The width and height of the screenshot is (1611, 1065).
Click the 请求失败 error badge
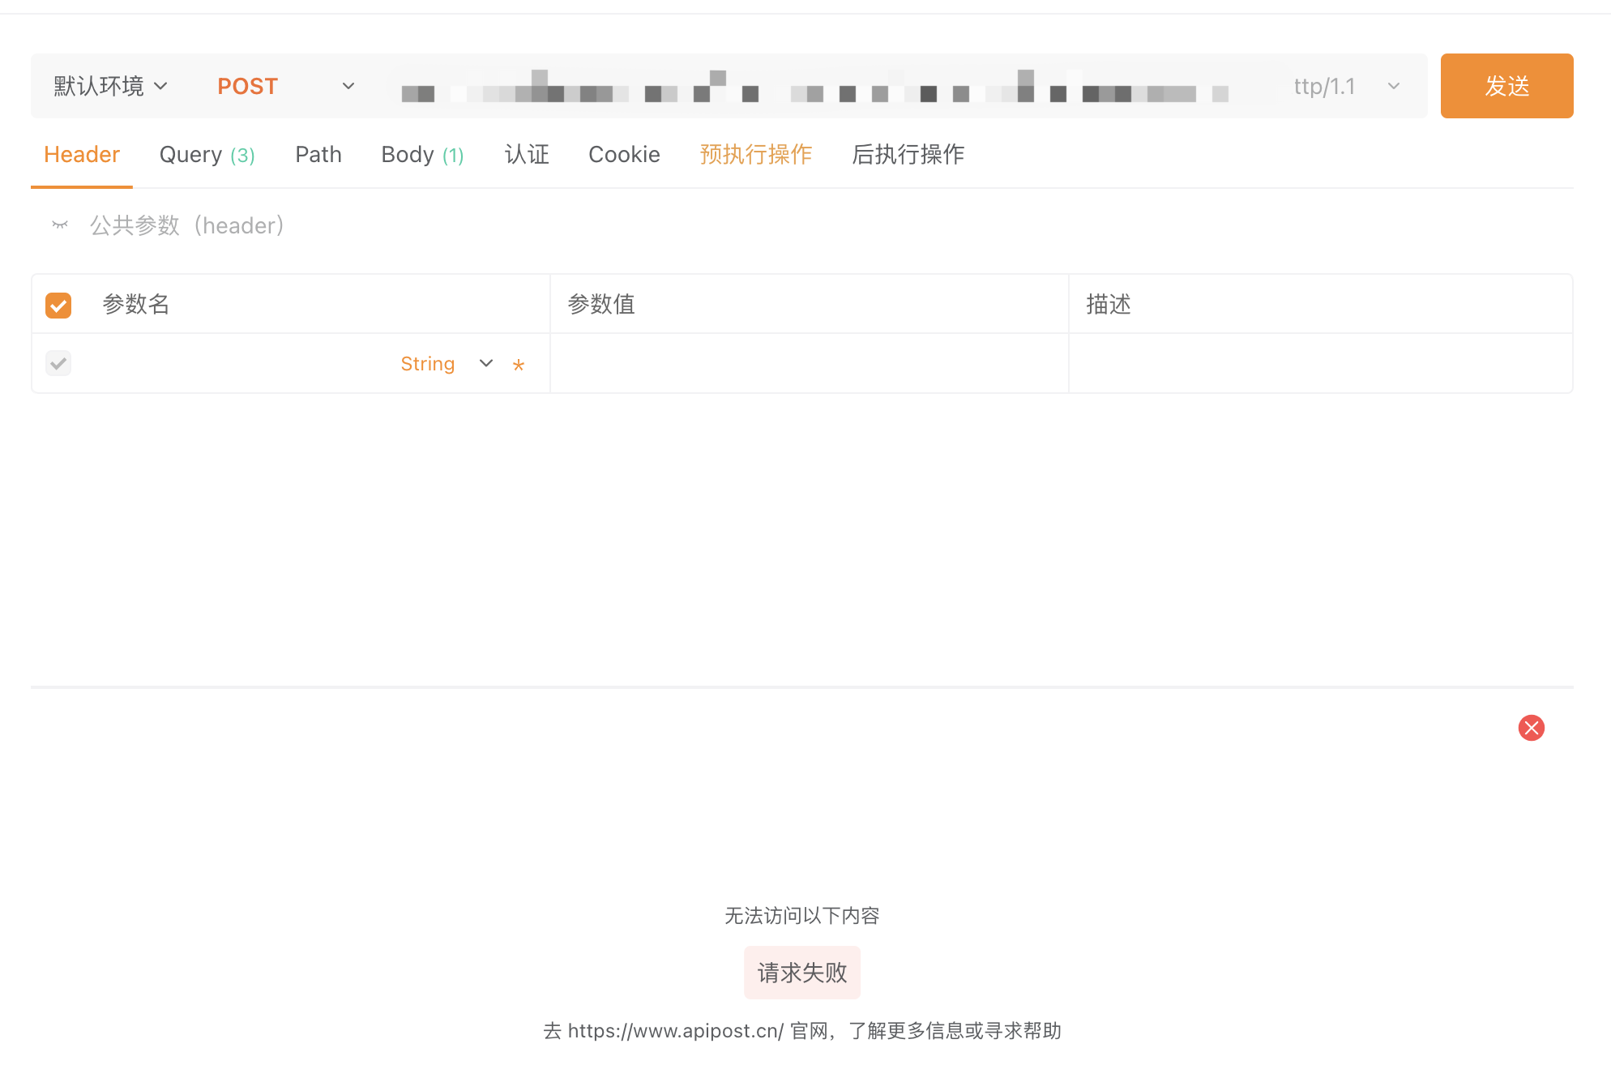click(802, 973)
